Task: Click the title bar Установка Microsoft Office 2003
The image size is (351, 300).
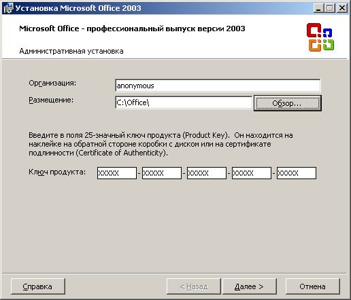Action: click(x=78, y=8)
